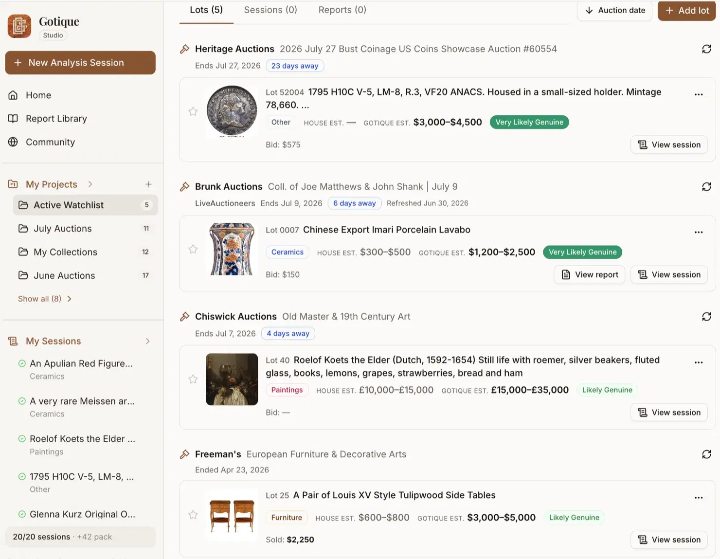Click the 20/20 sessions usage bar
Image resolution: width=720 pixels, height=559 pixels.
[x=80, y=537]
